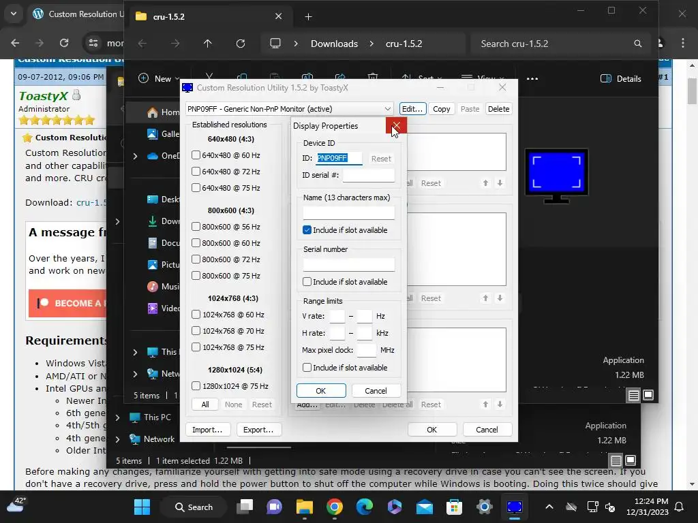This screenshot has height=523, width=698.
Task: Open Details pane toggle
Action: click(620, 79)
